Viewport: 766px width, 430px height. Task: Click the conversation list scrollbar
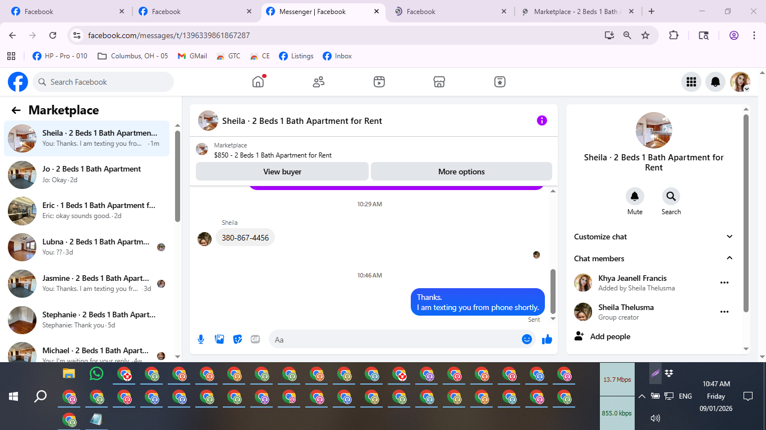pyautogui.click(x=177, y=177)
